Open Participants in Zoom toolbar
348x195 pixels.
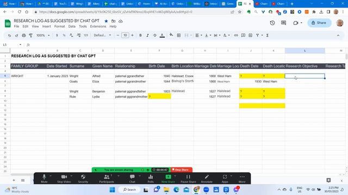(107, 178)
